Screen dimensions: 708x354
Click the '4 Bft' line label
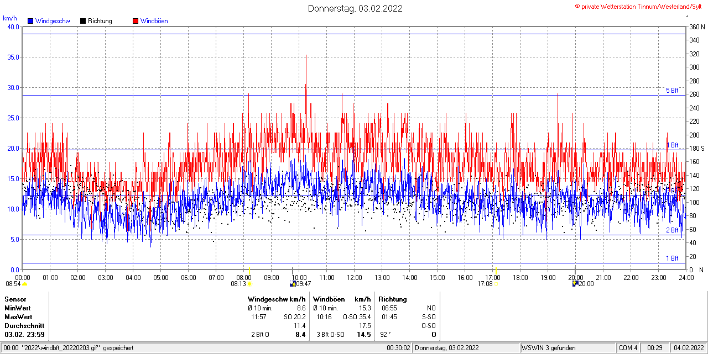coord(672,145)
